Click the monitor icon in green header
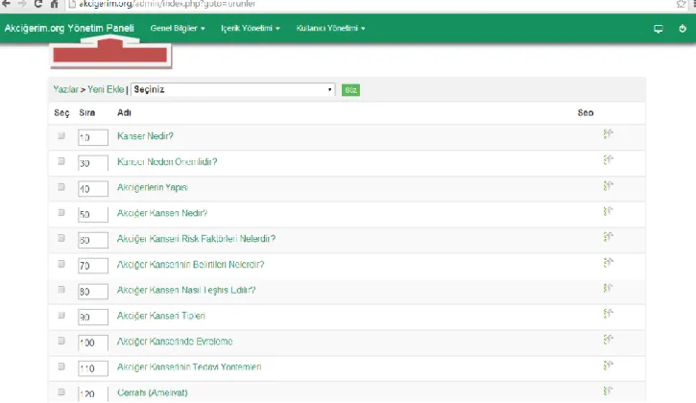Image resolution: width=696 pixels, height=403 pixels. click(x=659, y=29)
